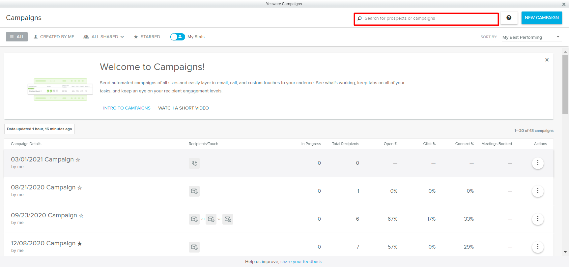This screenshot has height=267, width=569.
Task: Click call touch icon for 03/01/2021 Campaign
Action: tap(194, 163)
